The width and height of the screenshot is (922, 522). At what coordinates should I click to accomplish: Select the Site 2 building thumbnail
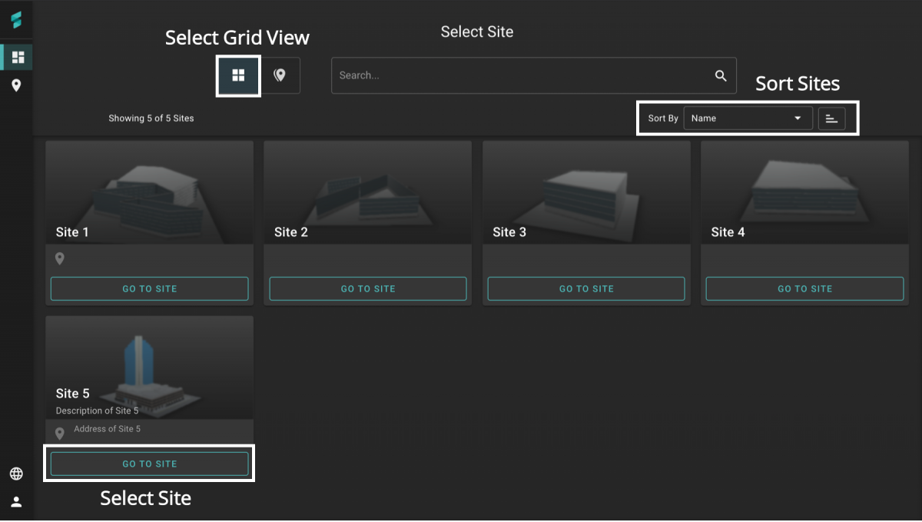pos(367,191)
